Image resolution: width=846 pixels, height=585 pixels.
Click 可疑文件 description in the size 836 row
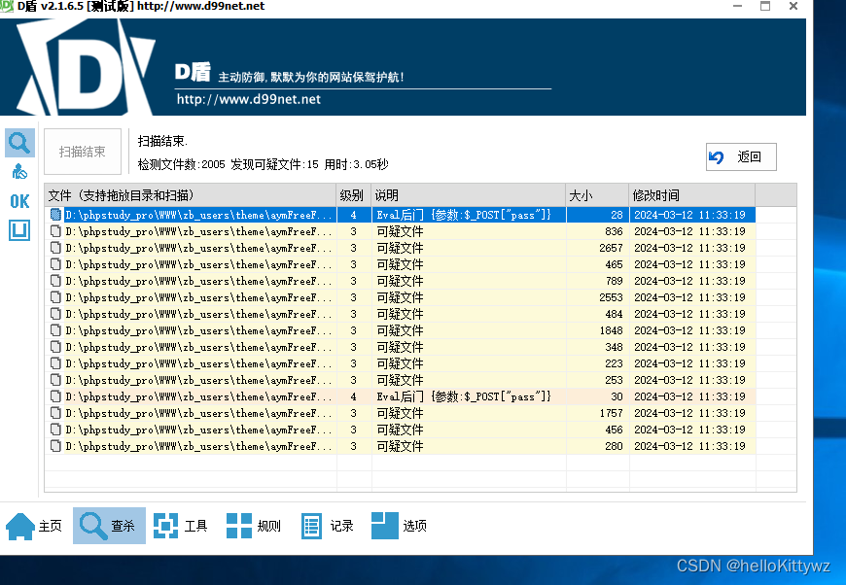(400, 231)
